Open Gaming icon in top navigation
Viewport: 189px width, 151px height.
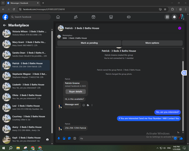[x=129, y=17]
